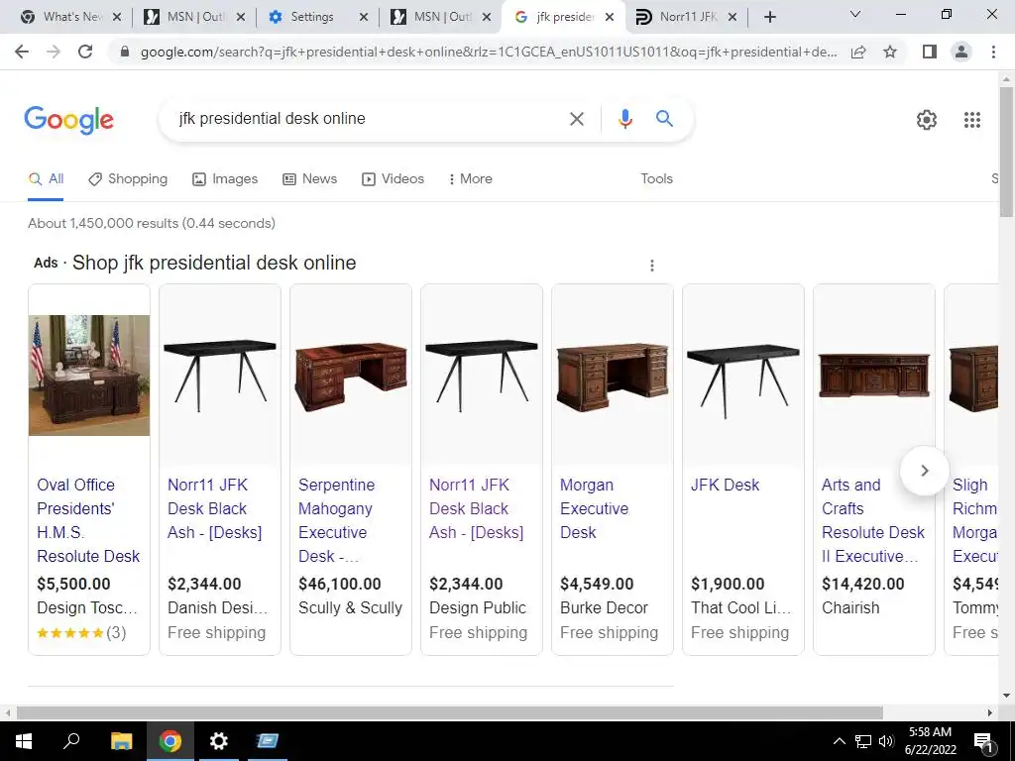Select the Videos results filter
This screenshot has width=1015, height=761.
[393, 179]
